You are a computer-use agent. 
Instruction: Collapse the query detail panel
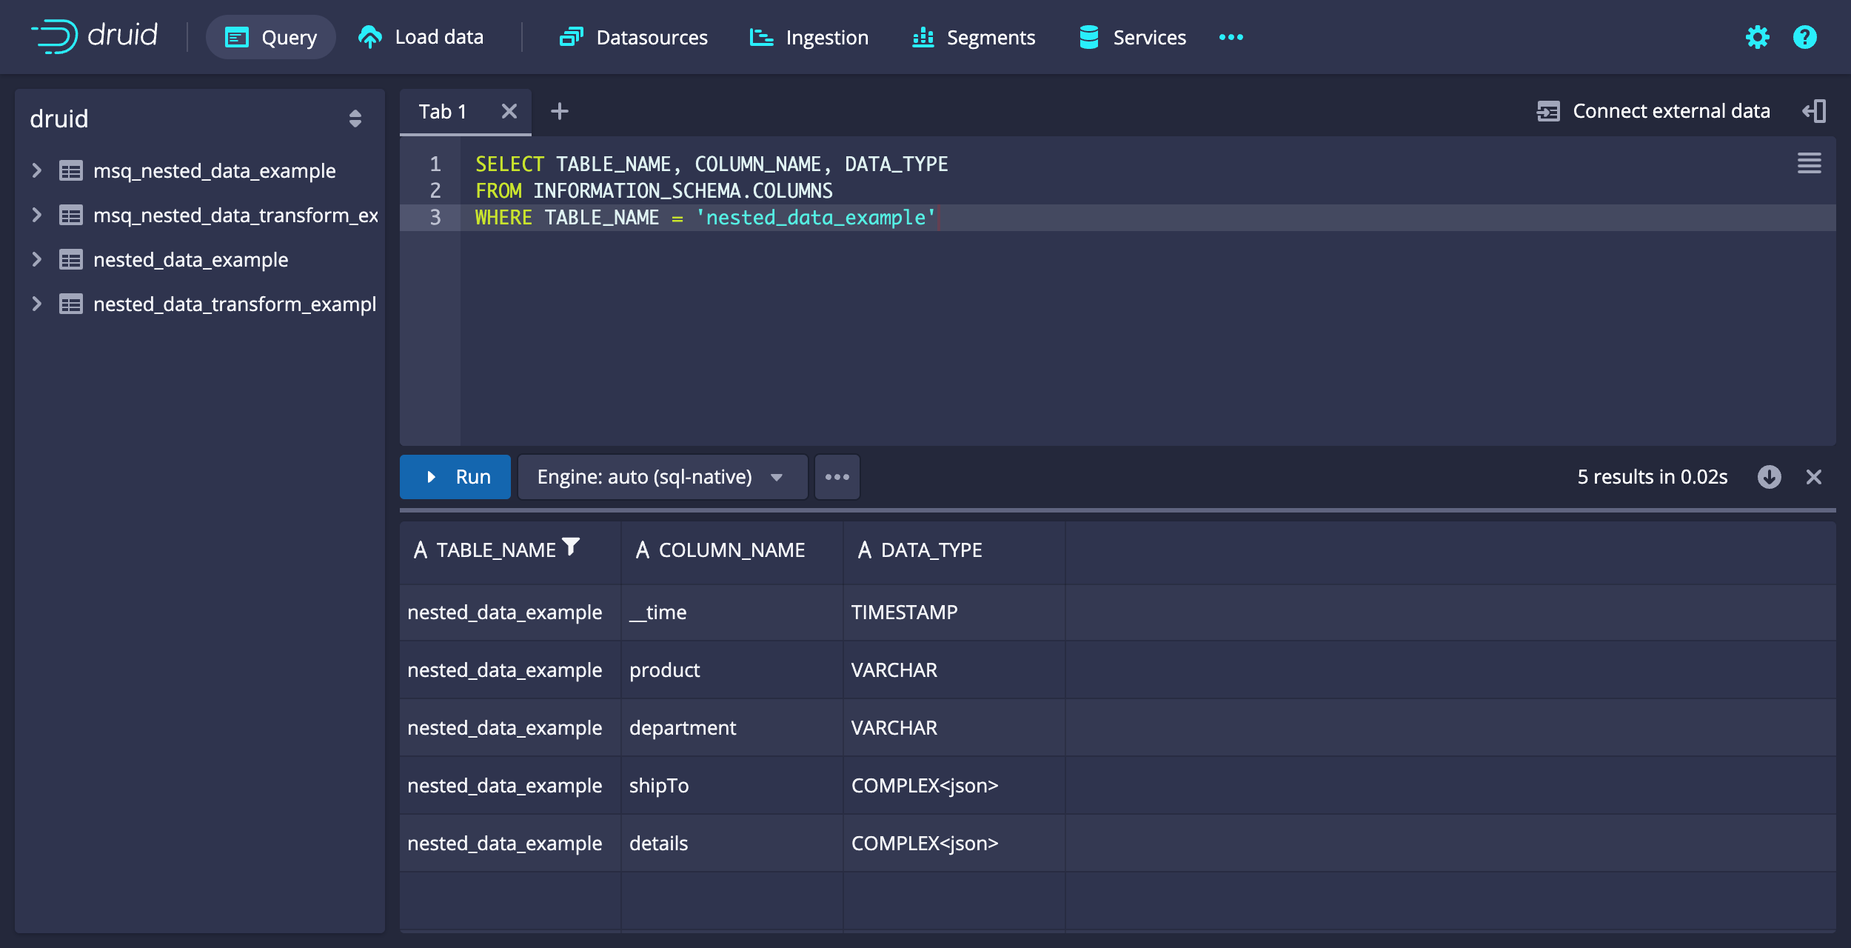[x=1815, y=110]
